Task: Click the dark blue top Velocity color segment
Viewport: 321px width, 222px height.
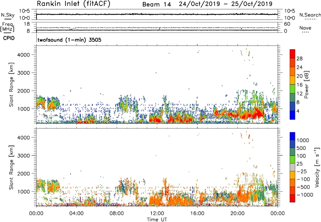Action: pos(293,136)
